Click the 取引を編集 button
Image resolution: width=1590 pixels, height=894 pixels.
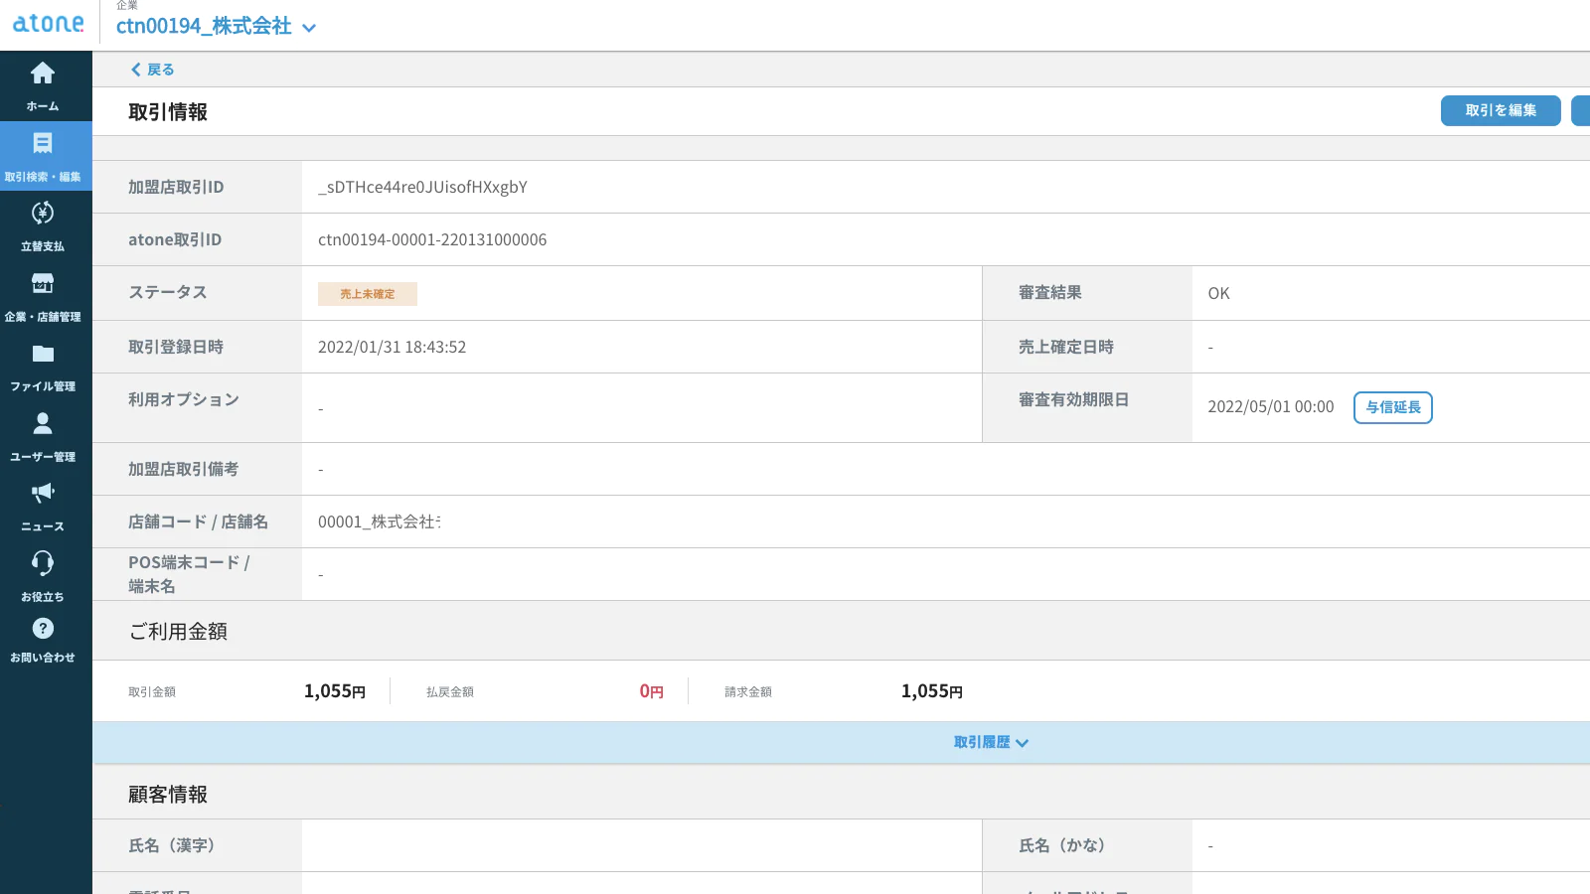[1500, 110]
